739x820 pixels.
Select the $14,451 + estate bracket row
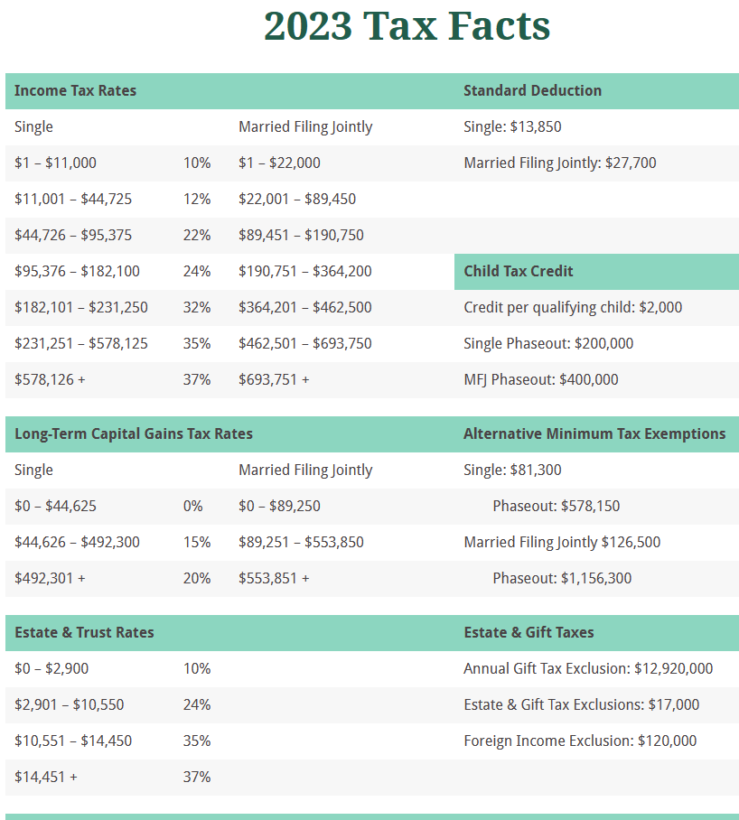pos(46,777)
